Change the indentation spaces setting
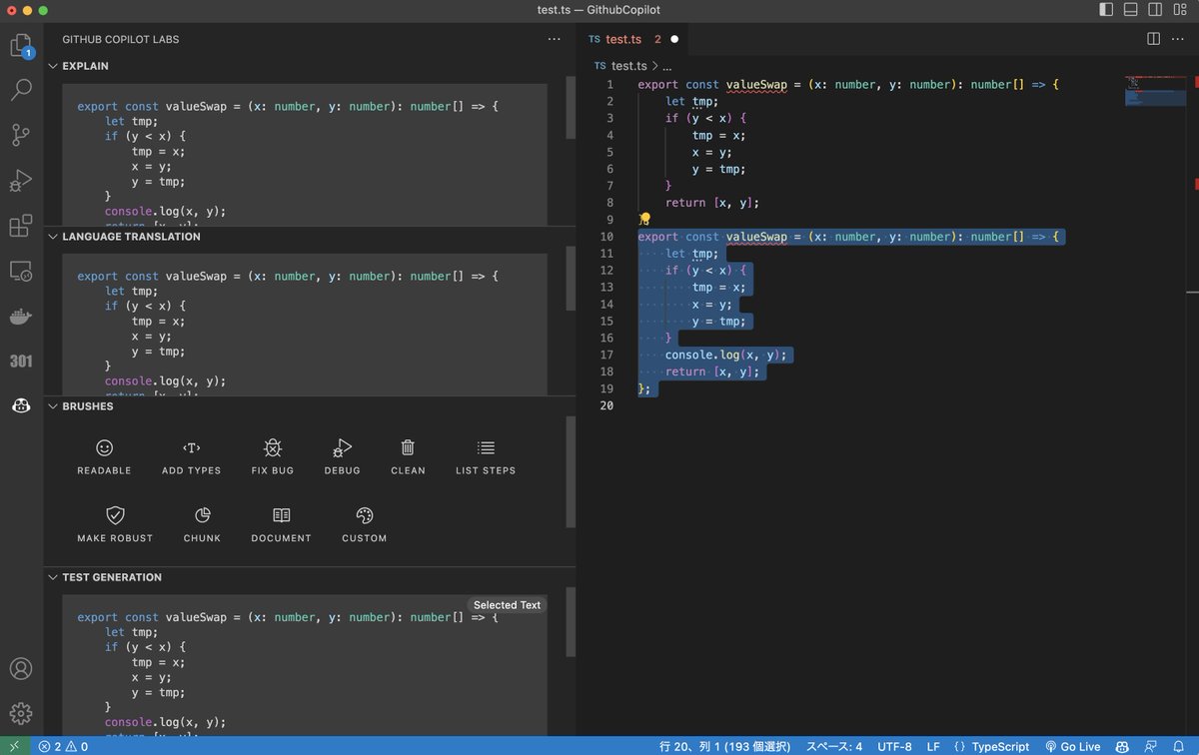The height and width of the screenshot is (755, 1199). click(x=834, y=746)
